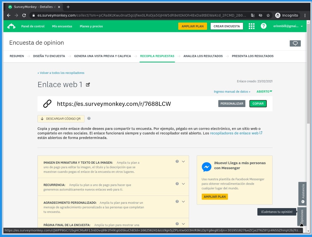Click the translate page icon in the address bar
This screenshot has width=312, height=237.
[x=253, y=15]
